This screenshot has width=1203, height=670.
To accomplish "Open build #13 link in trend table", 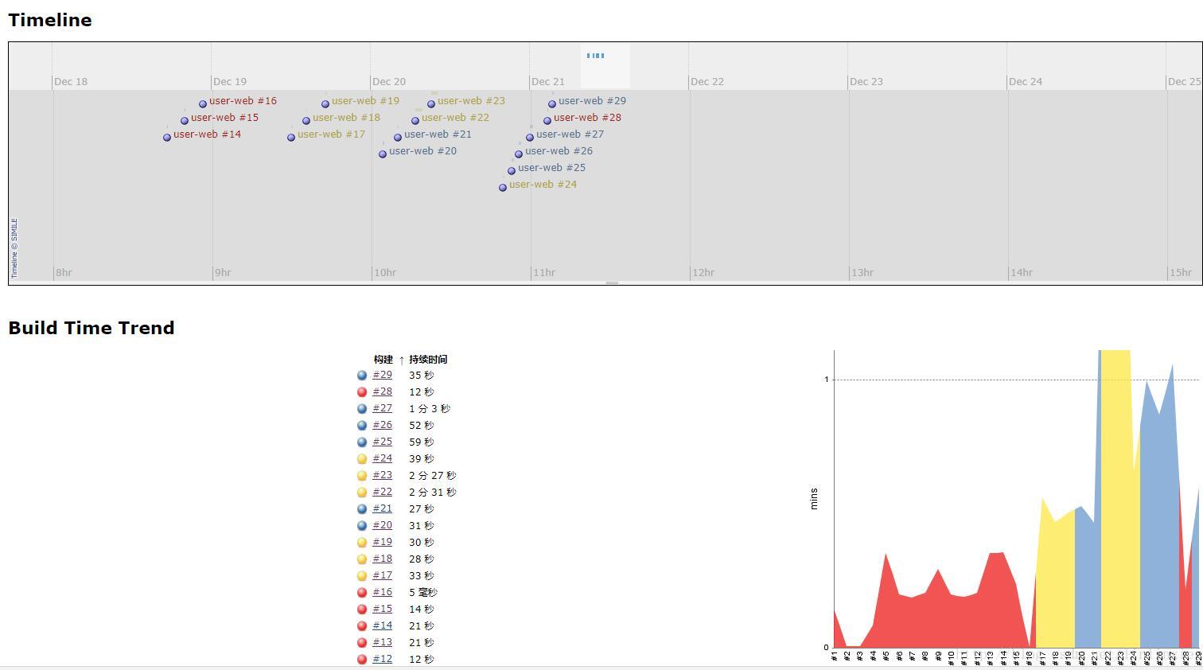I will coord(382,642).
